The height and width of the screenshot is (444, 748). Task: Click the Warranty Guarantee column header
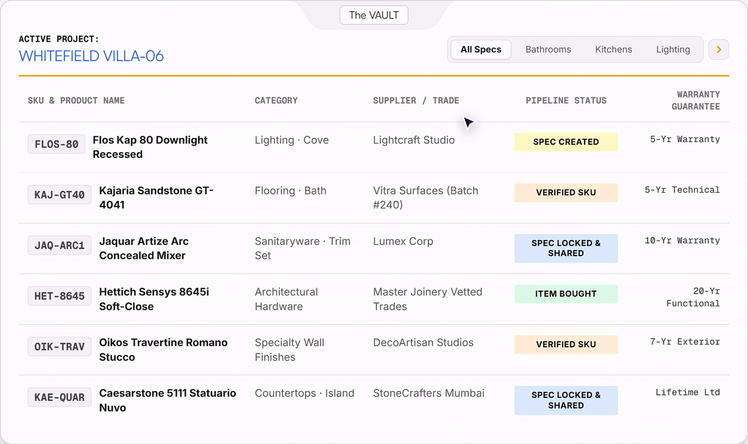click(696, 100)
